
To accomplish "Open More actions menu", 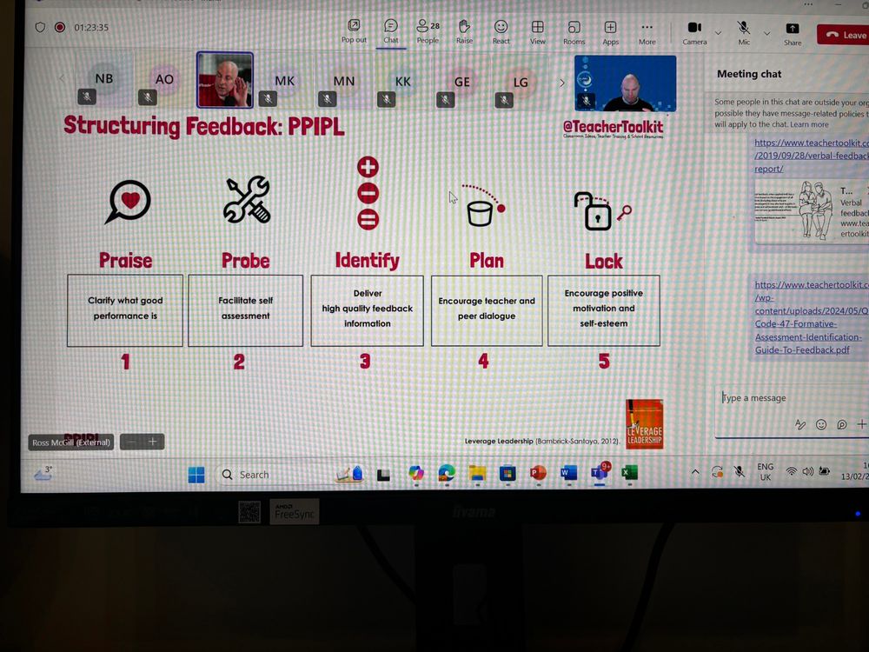I will pyautogui.click(x=647, y=33).
